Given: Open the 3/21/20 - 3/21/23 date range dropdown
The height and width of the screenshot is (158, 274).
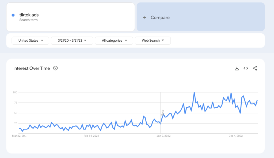Looking at the screenshot, I should (72, 41).
